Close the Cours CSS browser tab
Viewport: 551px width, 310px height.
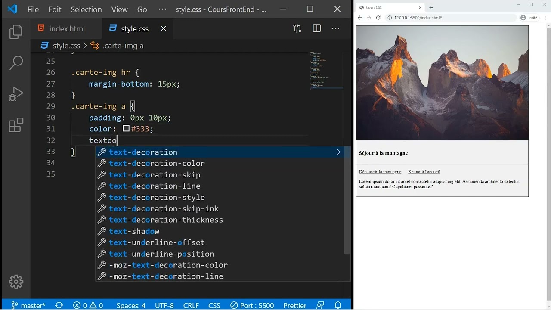(420, 7)
